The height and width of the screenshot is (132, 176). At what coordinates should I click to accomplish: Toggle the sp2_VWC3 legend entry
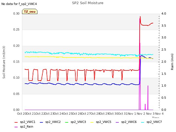(76, 122)
